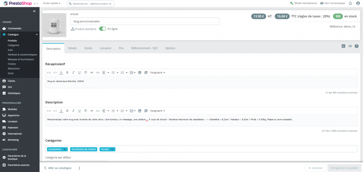Open more options three-dot menu in footer

click(x=79, y=168)
